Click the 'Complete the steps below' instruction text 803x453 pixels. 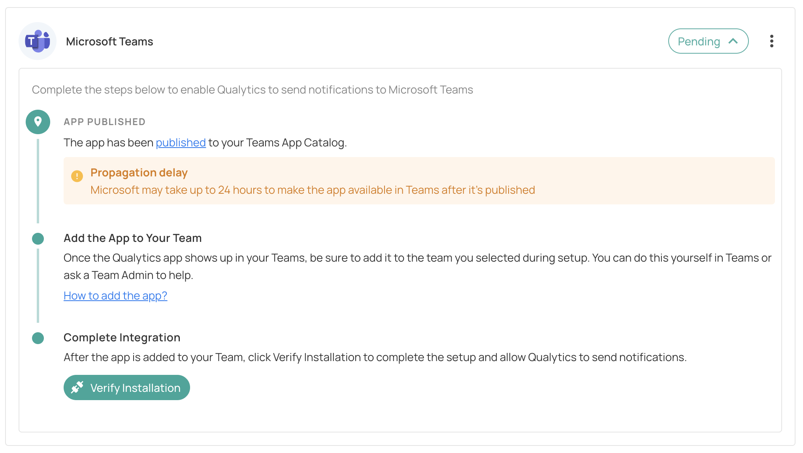click(x=252, y=90)
